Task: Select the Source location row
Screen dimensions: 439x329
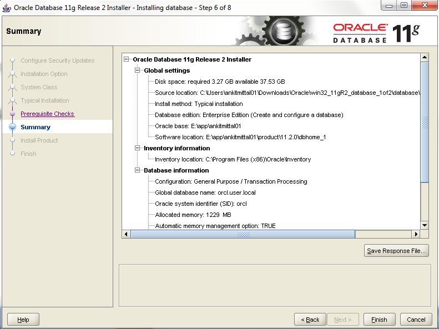Action: pyautogui.click(x=287, y=93)
